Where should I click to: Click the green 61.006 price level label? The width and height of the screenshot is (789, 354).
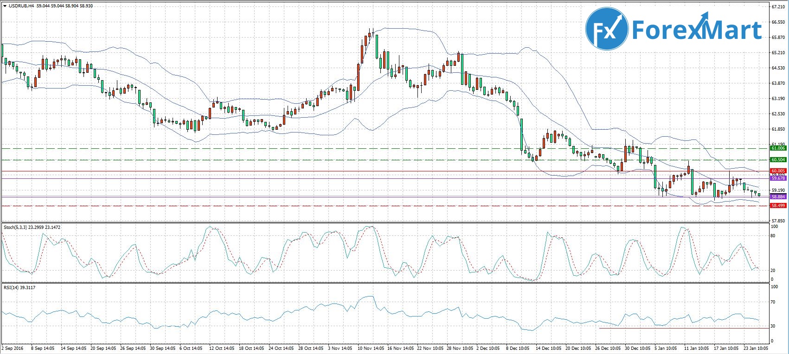778,148
